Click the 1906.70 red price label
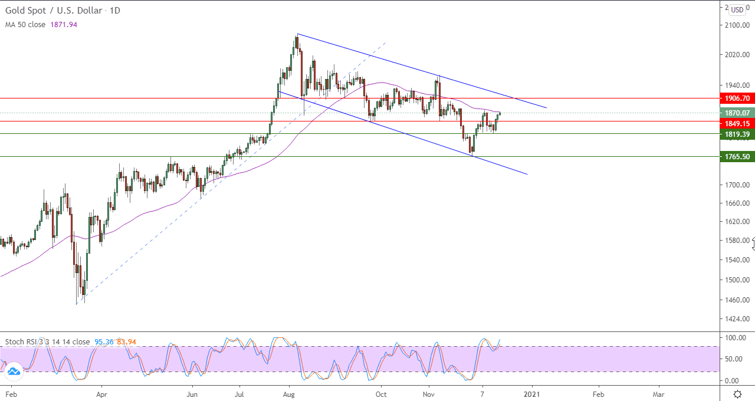The height and width of the screenshot is (401, 755). point(737,98)
